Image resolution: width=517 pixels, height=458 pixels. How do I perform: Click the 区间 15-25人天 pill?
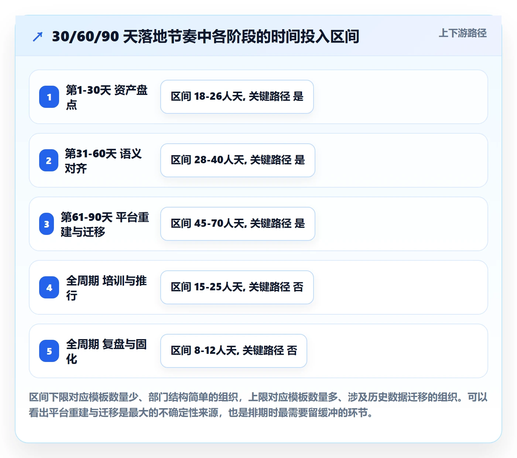(x=237, y=287)
